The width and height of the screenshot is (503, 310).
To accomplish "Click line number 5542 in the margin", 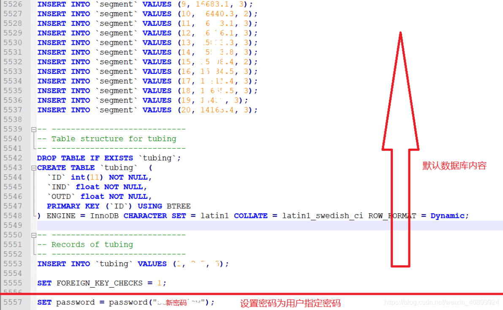I will [x=13, y=158].
